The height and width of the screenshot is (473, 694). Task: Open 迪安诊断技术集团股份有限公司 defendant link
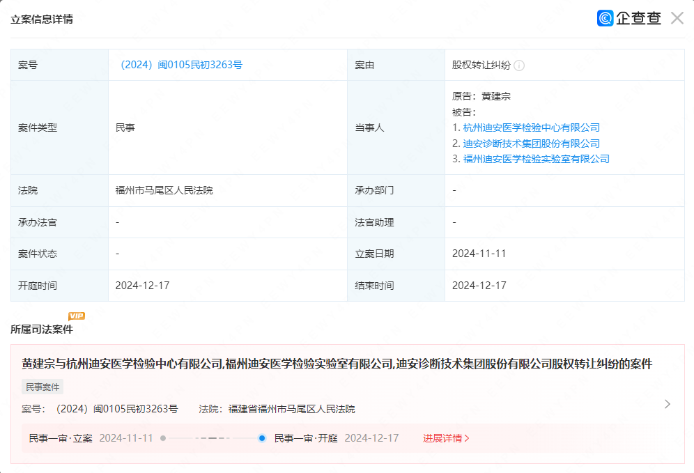pyautogui.click(x=531, y=144)
